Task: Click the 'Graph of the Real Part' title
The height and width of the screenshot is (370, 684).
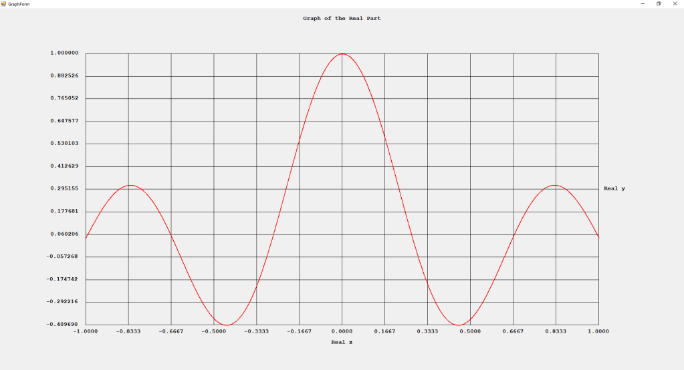Action: point(342,19)
